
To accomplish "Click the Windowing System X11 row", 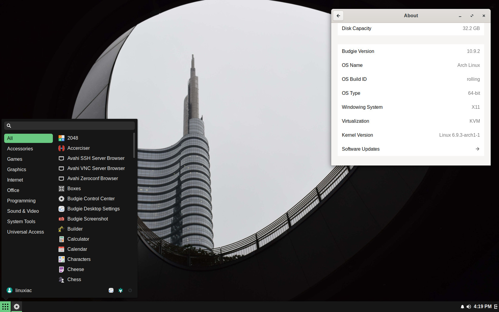I will click(411, 107).
